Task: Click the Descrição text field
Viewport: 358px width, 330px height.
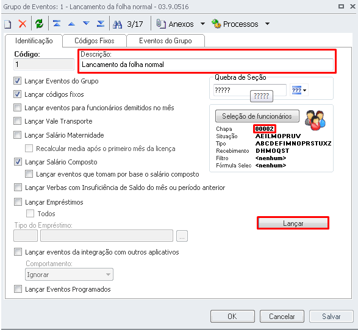Action: click(x=207, y=65)
